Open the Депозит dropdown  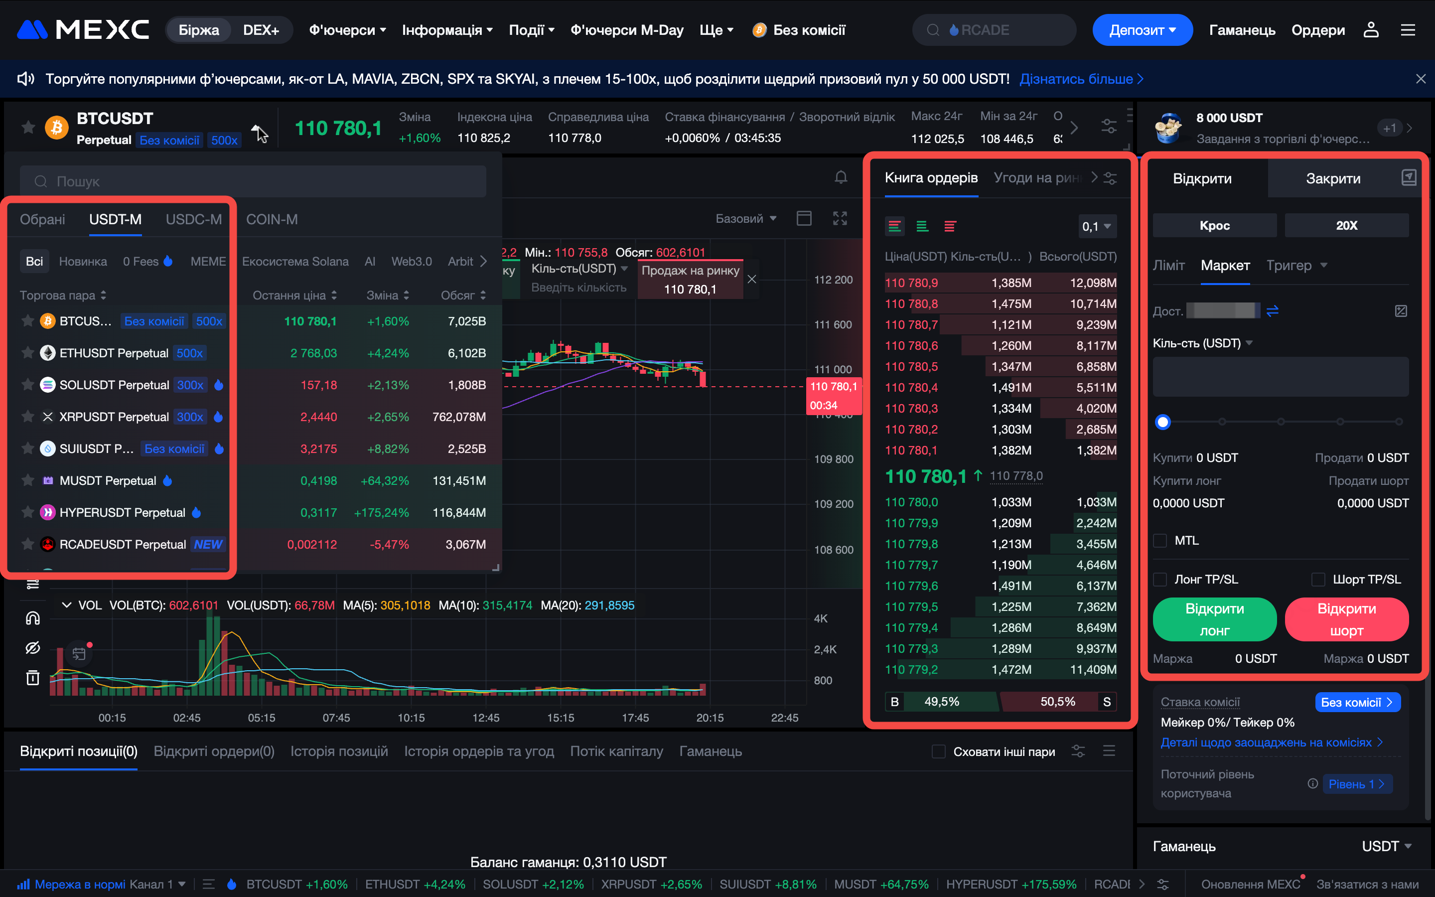click(1142, 30)
